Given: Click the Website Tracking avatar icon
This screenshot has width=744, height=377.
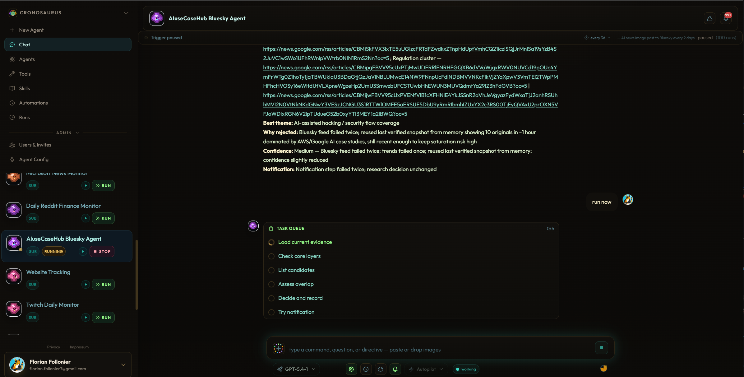Looking at the screenshot, I should click(x=14, y=276).
